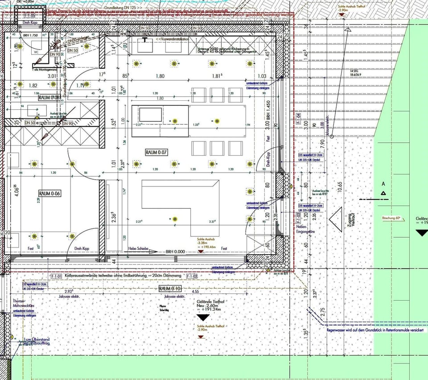Screen dimensions: 428x380
Task: Select the 1.81⁵ dimension value
Action: (x=217, y=76)
